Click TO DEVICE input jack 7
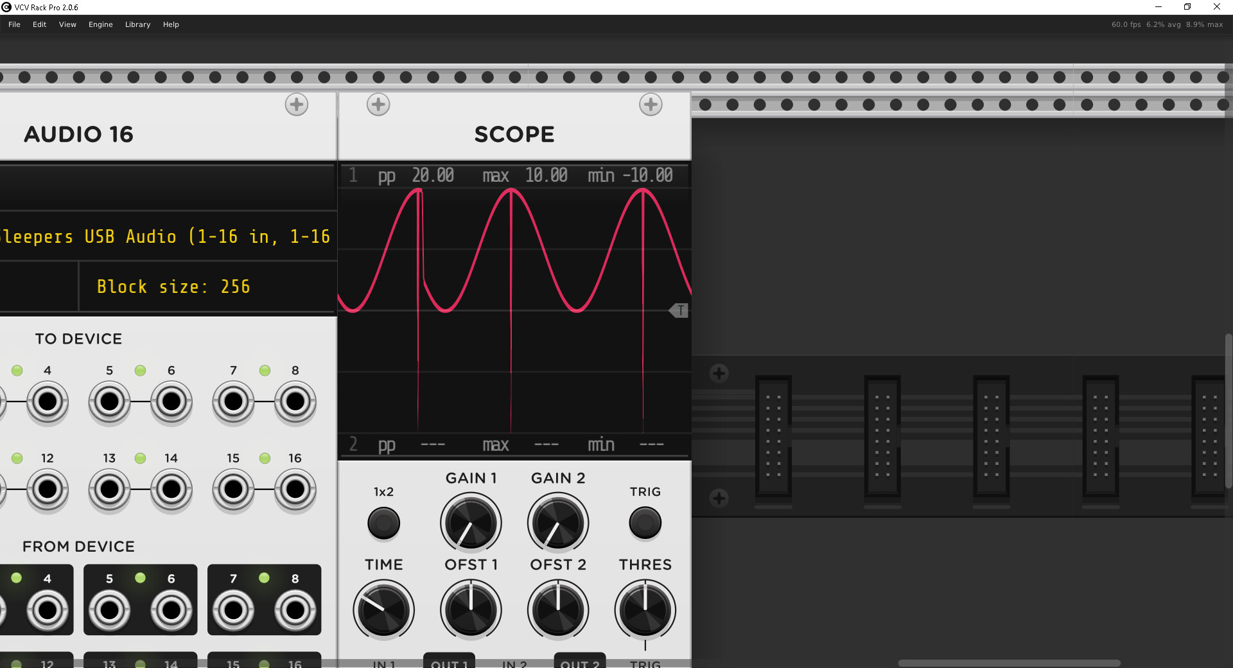 [x=233, y=402]
